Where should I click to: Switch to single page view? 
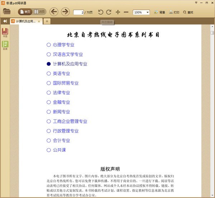[x=25, y=12]
